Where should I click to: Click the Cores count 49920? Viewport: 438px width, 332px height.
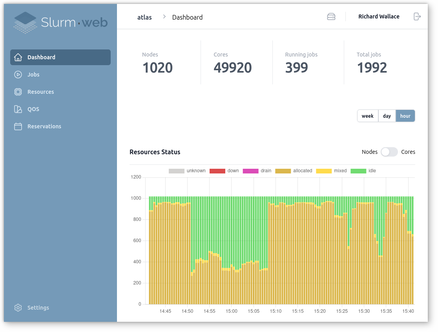(x=233, y=67)
